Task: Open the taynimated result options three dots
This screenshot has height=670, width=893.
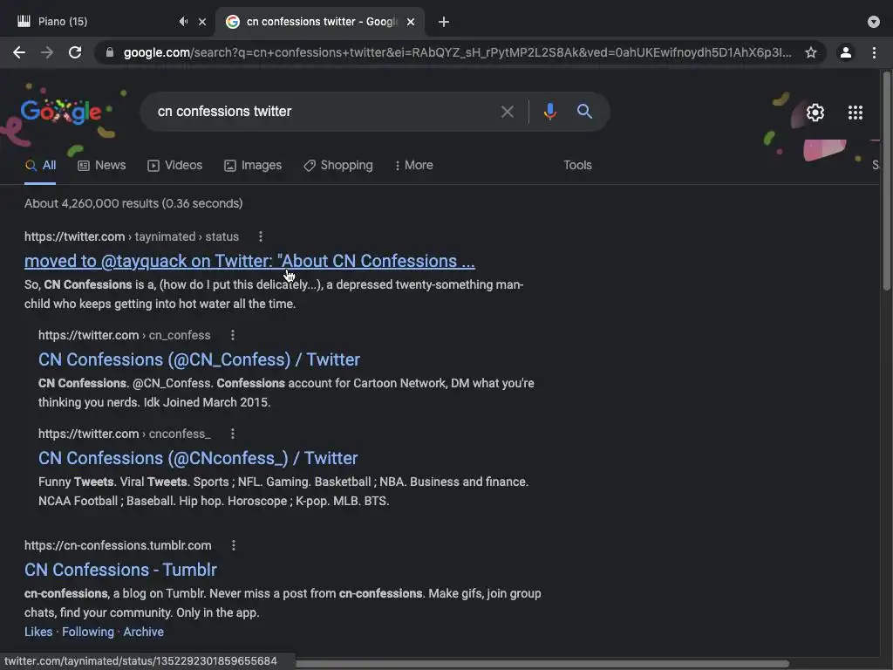Action: point(260,236)
